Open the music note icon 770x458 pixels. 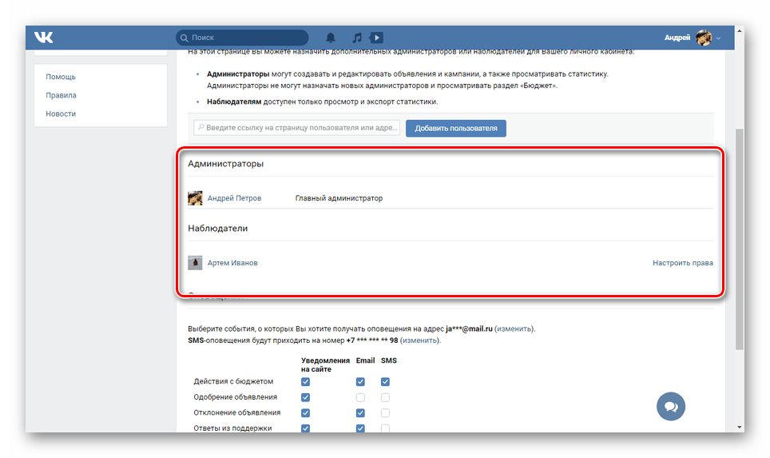(x=357, y=38)
